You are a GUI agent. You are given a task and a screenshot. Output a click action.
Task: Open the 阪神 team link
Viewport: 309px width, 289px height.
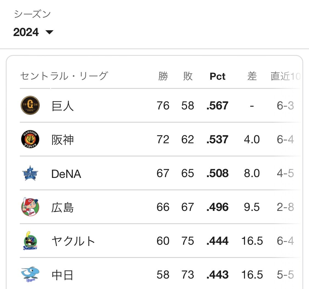62,140
